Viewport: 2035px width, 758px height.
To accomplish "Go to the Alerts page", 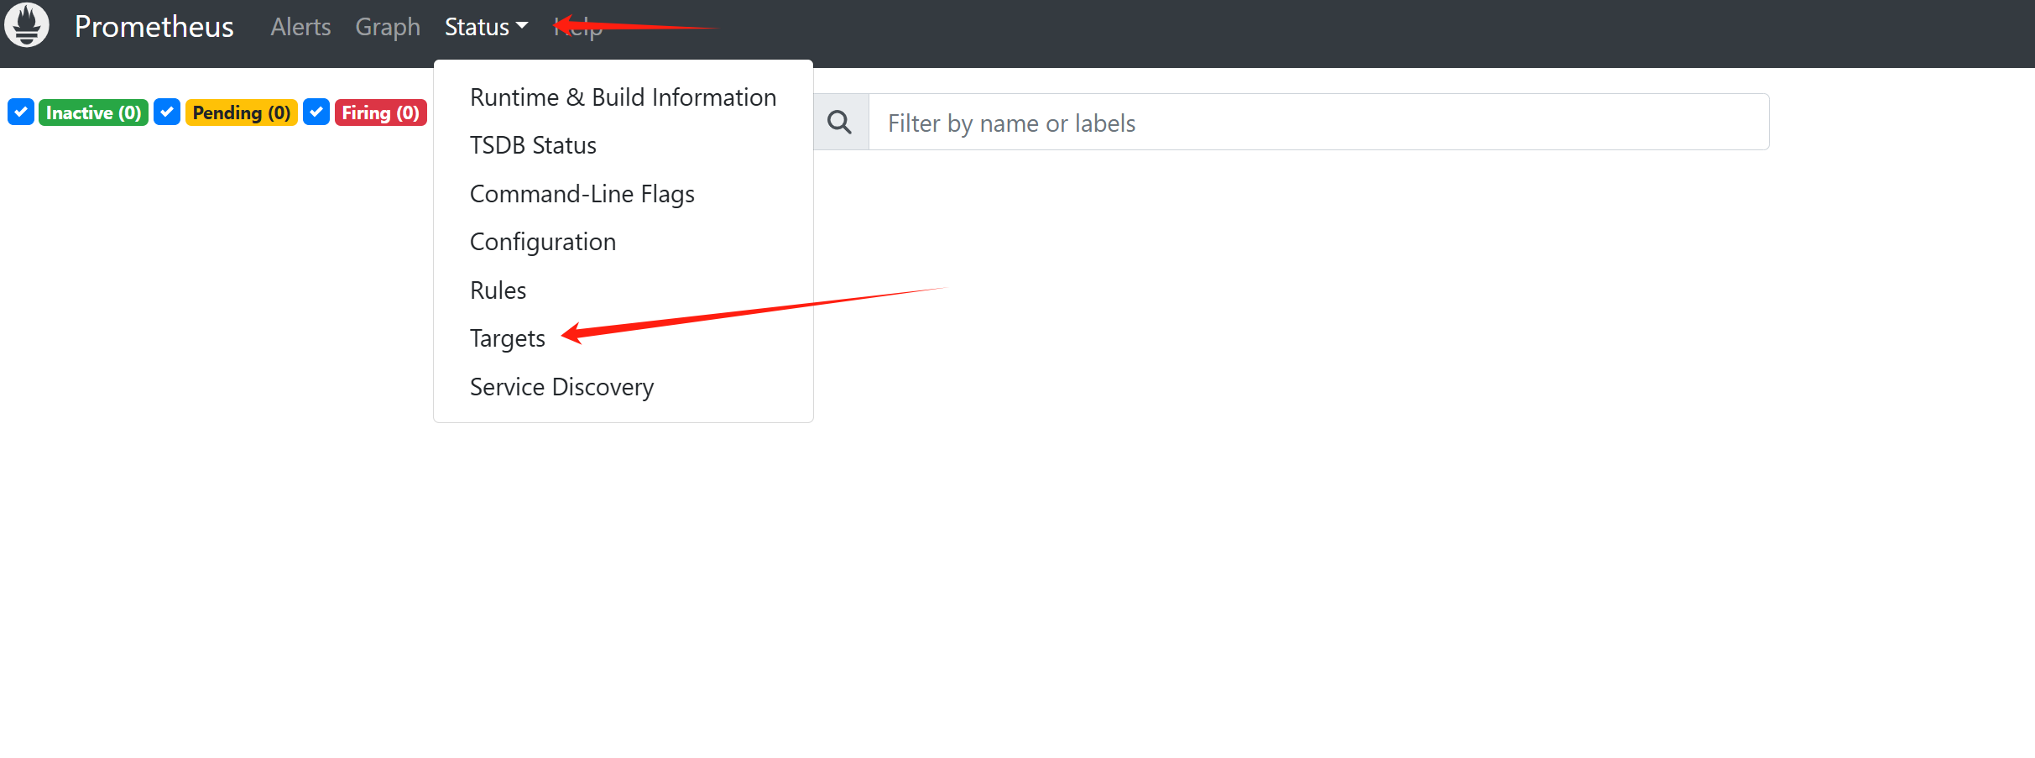I will [x=300, y=27].
